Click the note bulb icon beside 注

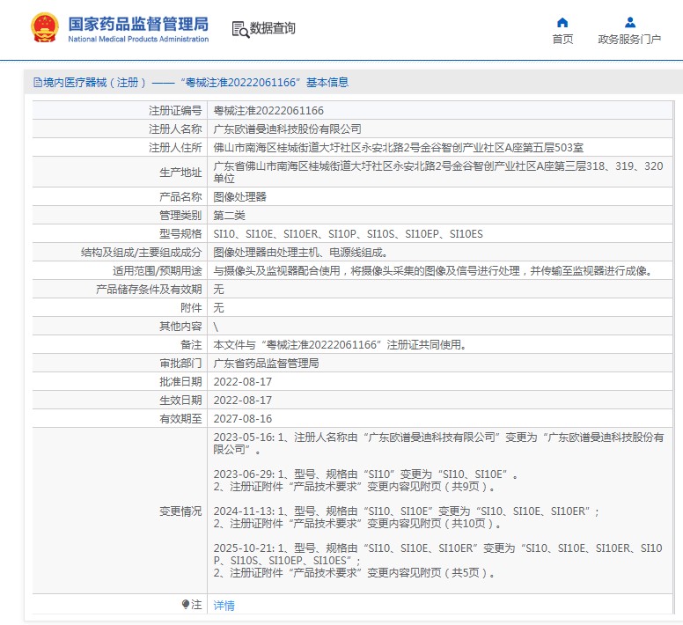click(x=186, y=605)
